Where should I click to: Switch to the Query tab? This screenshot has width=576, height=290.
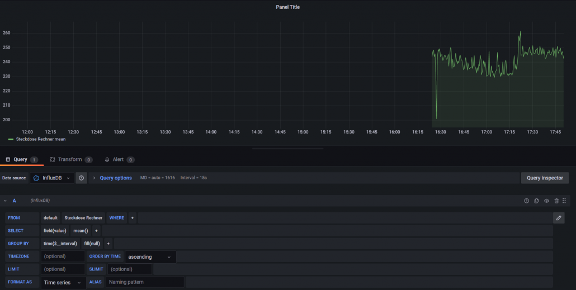(22, 159)
